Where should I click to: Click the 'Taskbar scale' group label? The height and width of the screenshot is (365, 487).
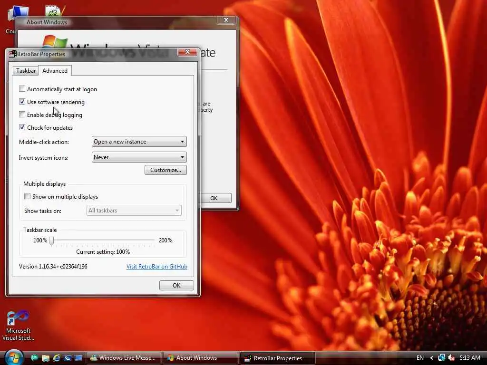coord(40,230)
